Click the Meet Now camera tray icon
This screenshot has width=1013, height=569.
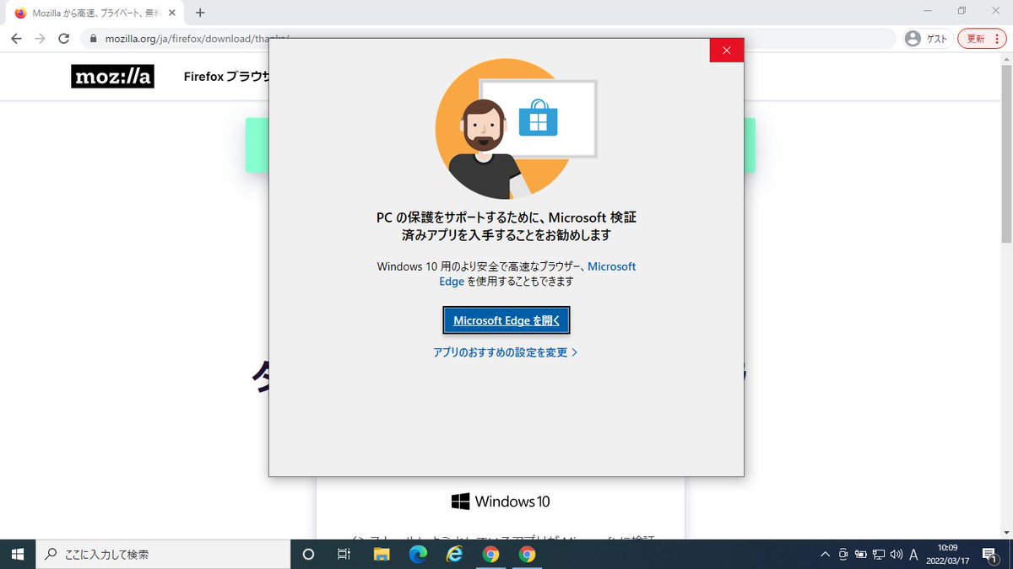pos(843,554)
